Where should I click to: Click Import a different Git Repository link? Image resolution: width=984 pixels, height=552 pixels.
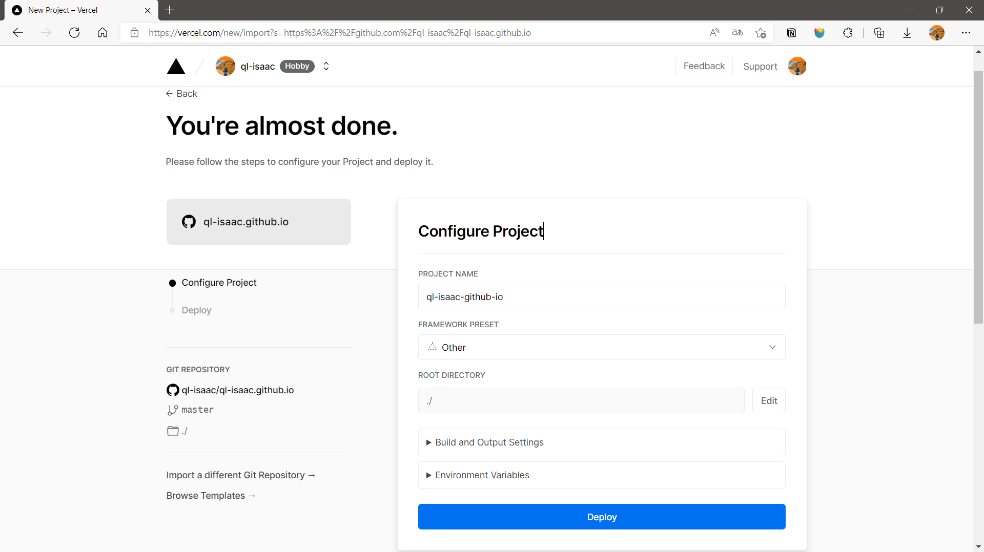[240, 475]
